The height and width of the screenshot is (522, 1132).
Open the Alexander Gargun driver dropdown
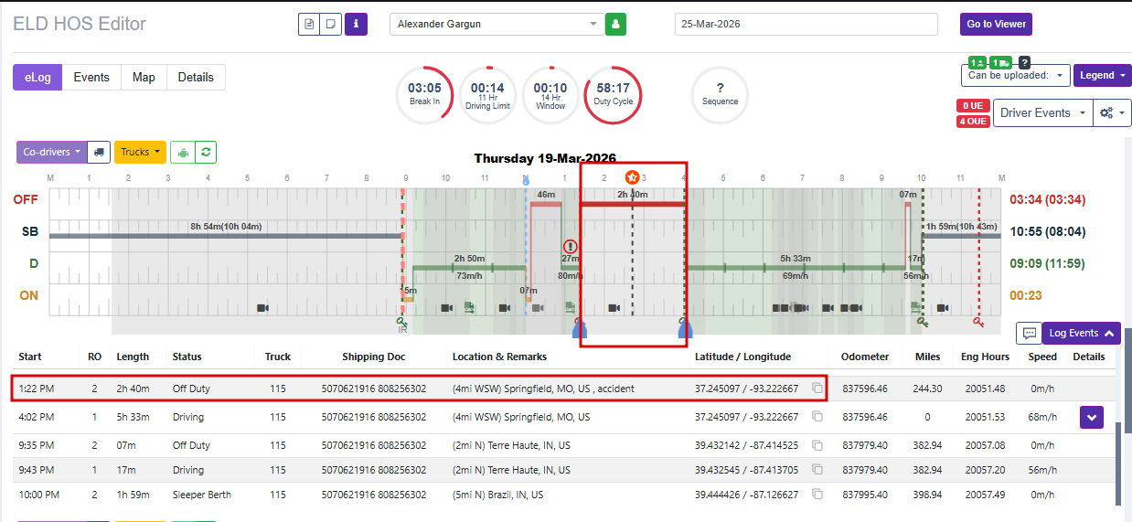(x=496, y=24)
